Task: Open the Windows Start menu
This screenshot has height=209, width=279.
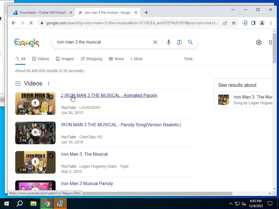Action: pyautogui.click(x=7, y=204)
